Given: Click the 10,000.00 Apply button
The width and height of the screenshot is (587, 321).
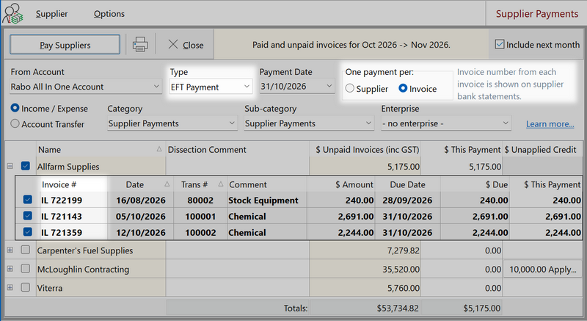Looking at the screenshot, I should pyautogui.click(x=542, y=270).
